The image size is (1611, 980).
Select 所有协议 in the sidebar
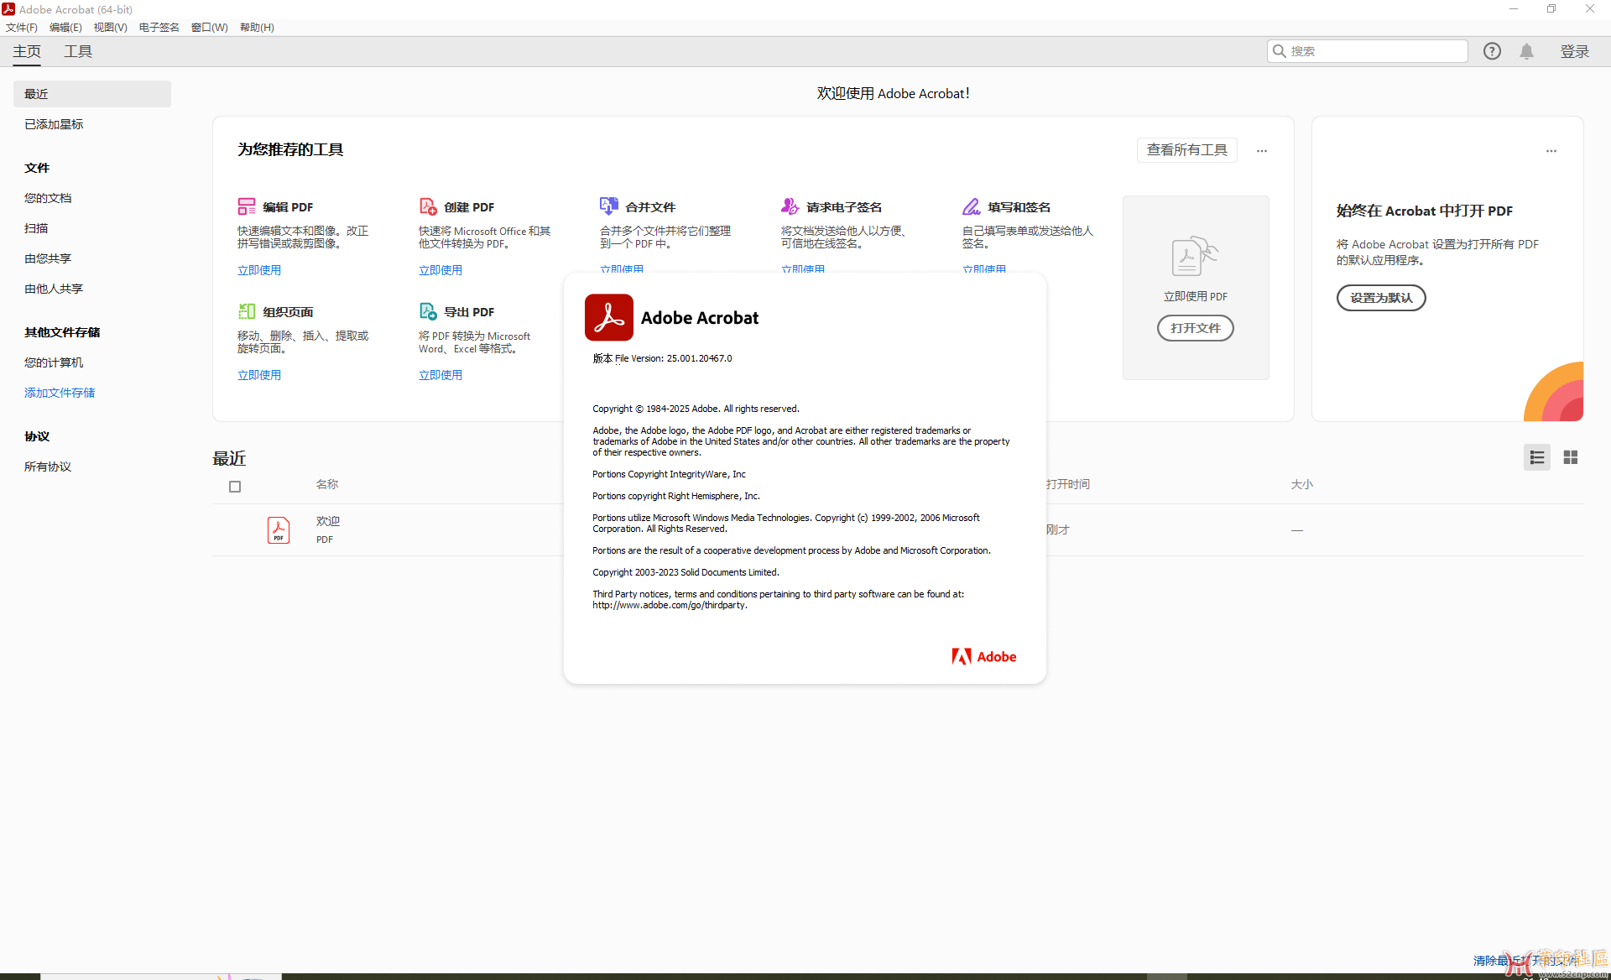coord(48,467)
